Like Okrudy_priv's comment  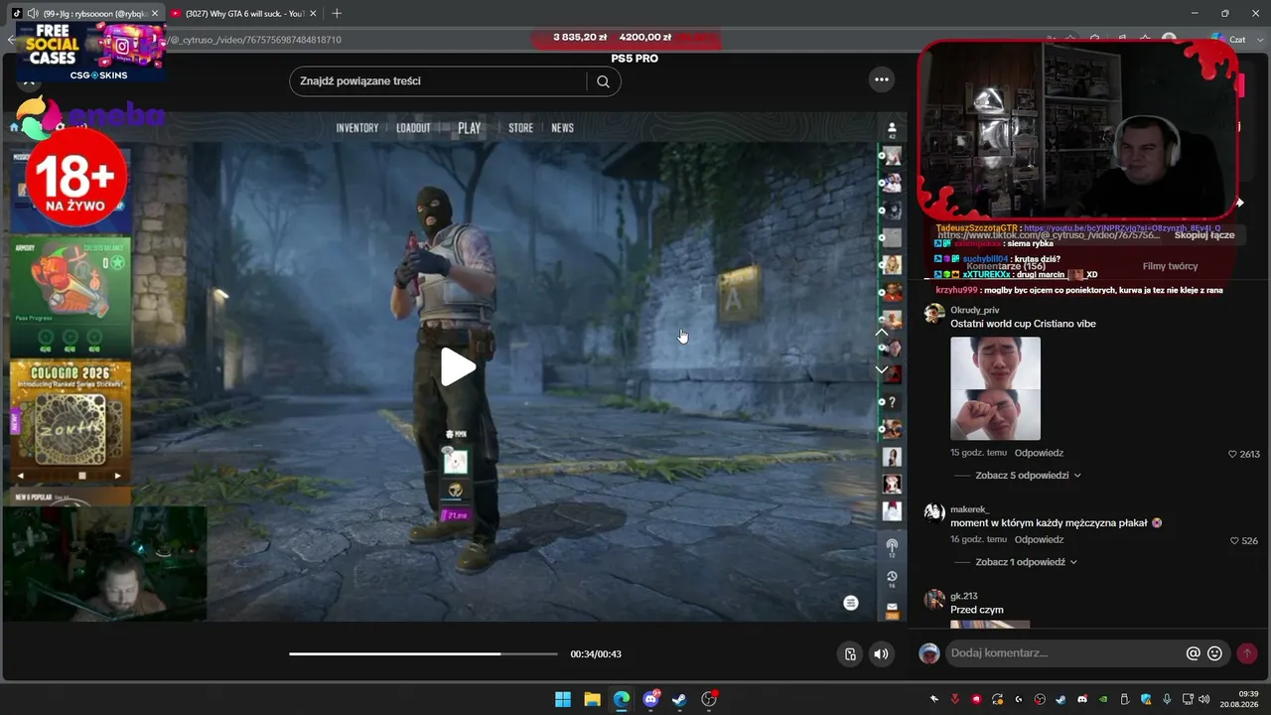coord(1234,454)
